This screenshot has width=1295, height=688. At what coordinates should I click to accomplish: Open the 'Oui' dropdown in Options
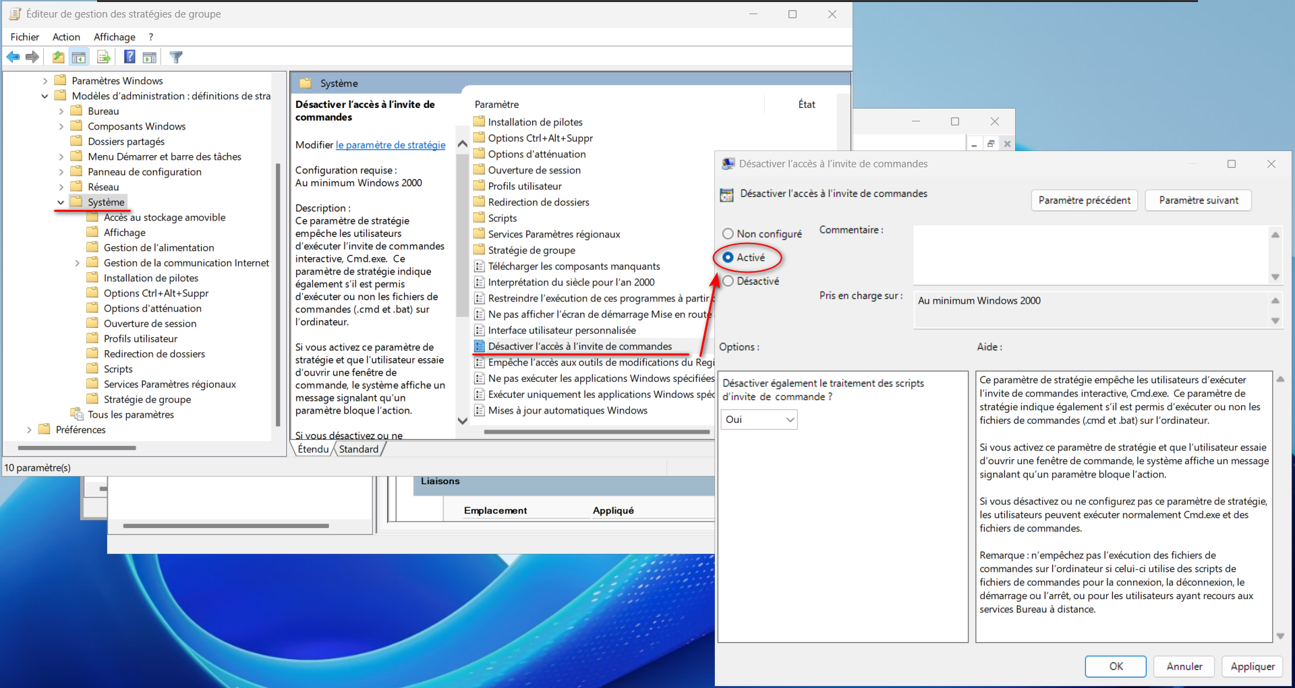pos(759,420)
